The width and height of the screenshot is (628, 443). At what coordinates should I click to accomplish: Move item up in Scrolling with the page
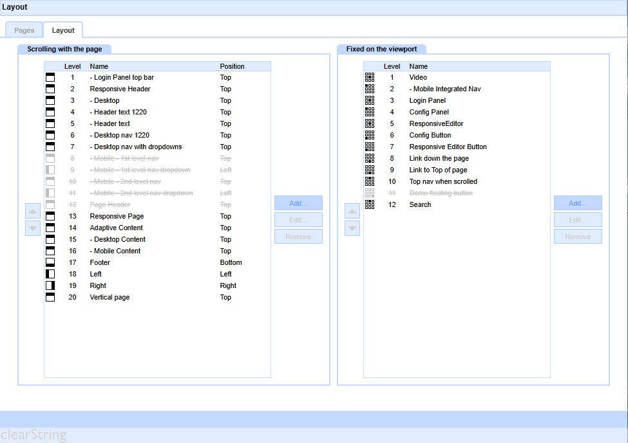(x=33, y=211)
